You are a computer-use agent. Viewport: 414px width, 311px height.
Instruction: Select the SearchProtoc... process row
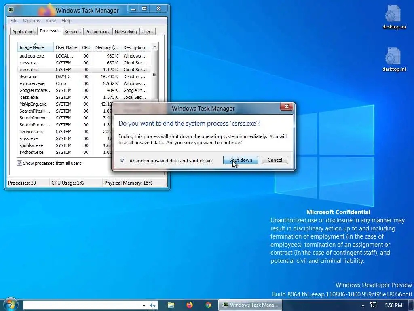(65, 125)
